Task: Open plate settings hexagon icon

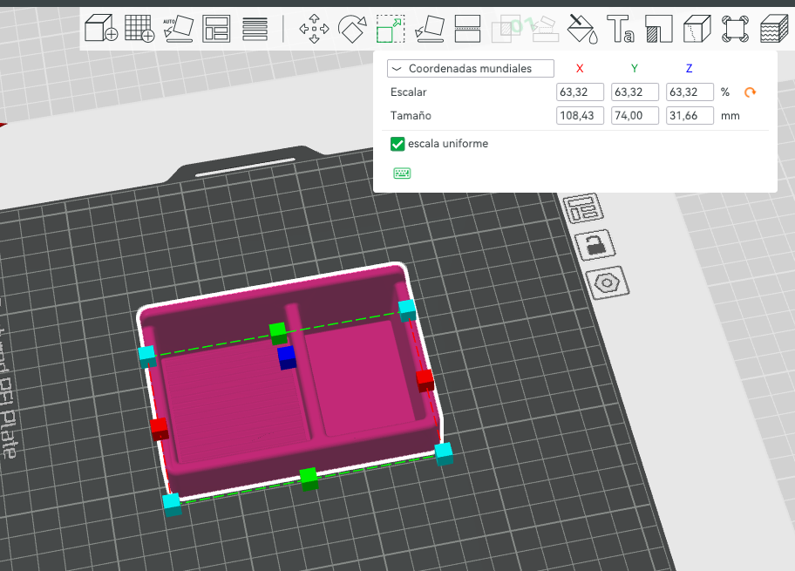Action: tap(607, 282)
